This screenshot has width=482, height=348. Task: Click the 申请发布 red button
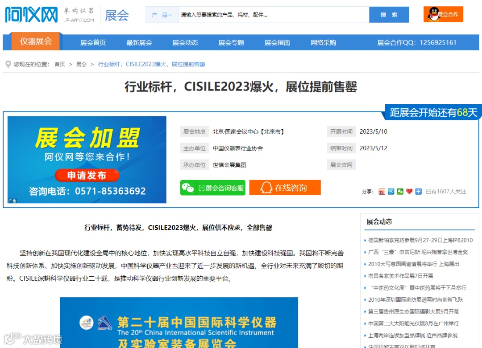[87, 175]
